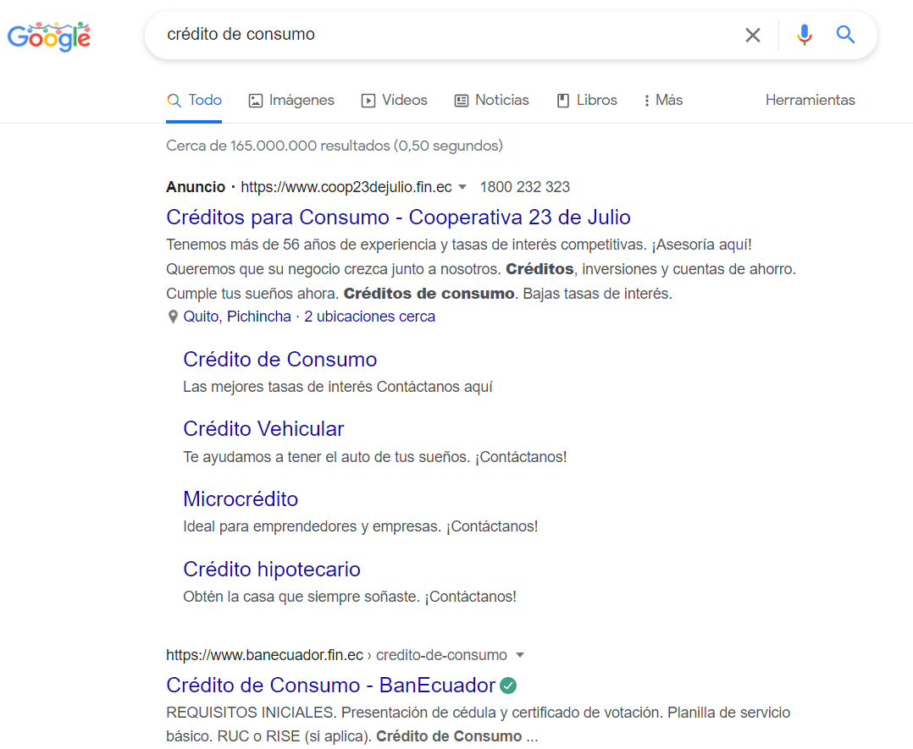Open the 'Crédito Vehicular' sitelink
Viewport: 913px width, 749px height.
click(x=263, y=429)
